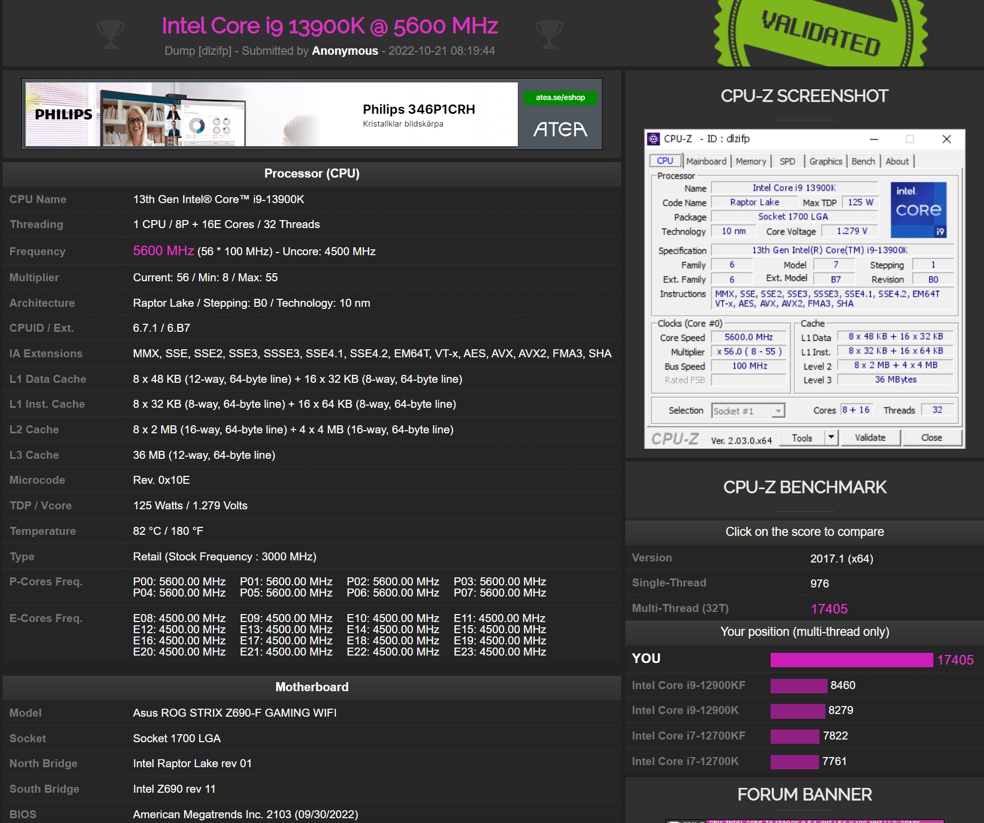Screen dimensions: 984x823
Task: Click the Socket 1700 LGA package field
Action: click(x=793, y=216)
